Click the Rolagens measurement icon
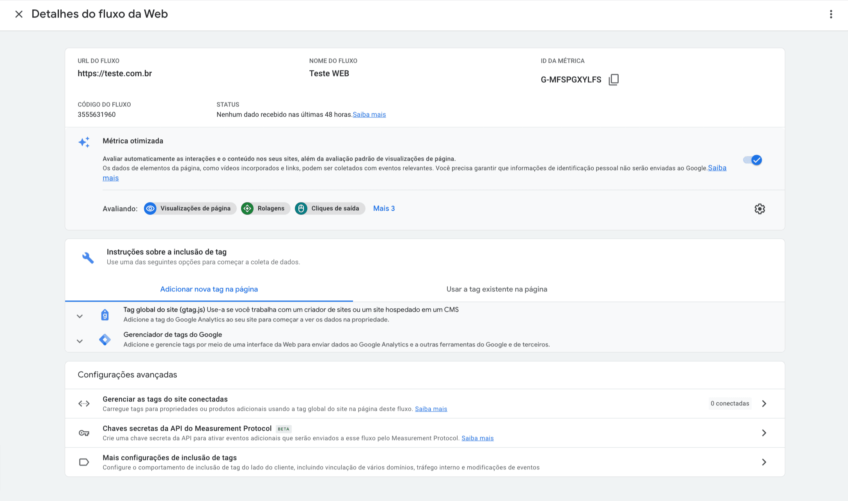Screen dimensions: 848x501 pos(247,208)
